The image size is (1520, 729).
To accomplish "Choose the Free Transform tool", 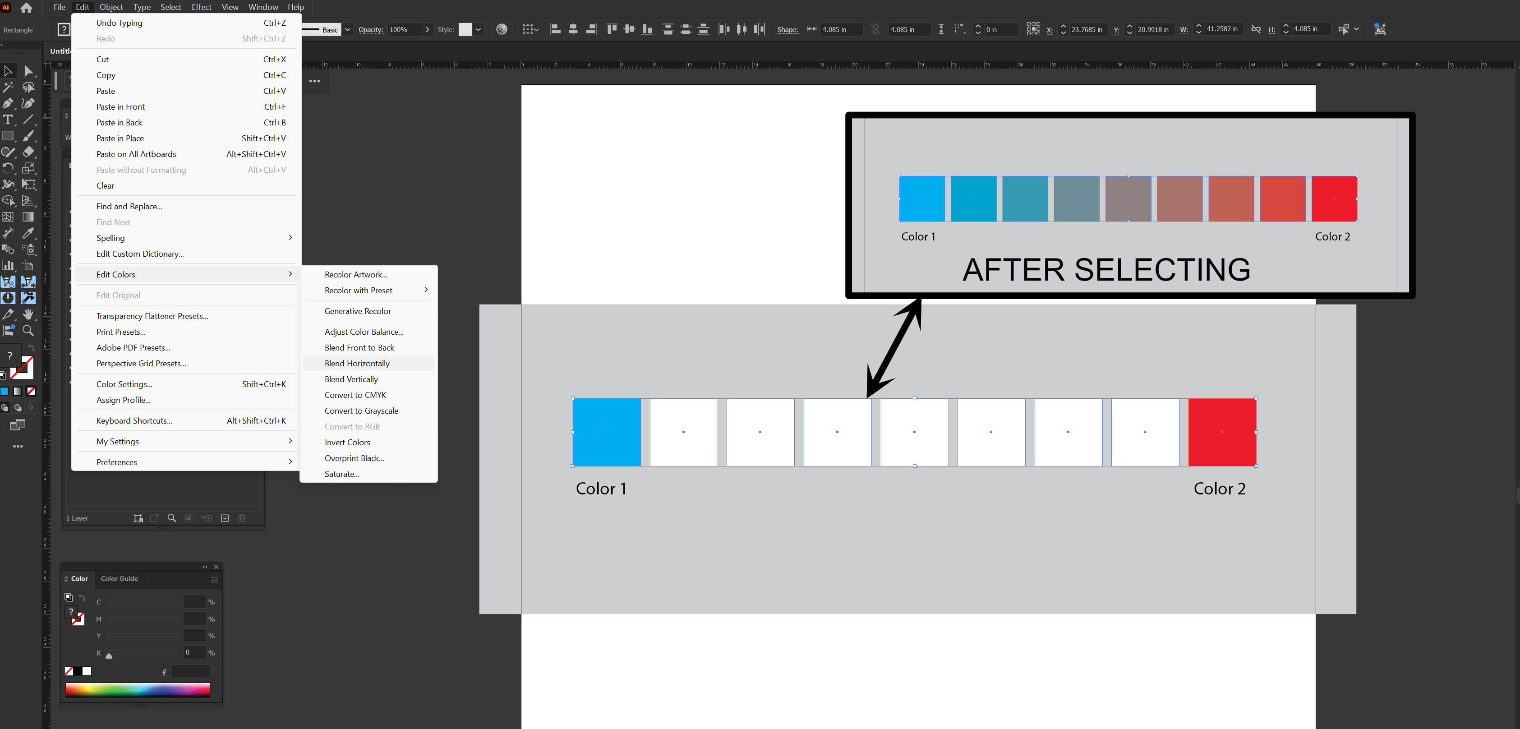I will 28,184.
